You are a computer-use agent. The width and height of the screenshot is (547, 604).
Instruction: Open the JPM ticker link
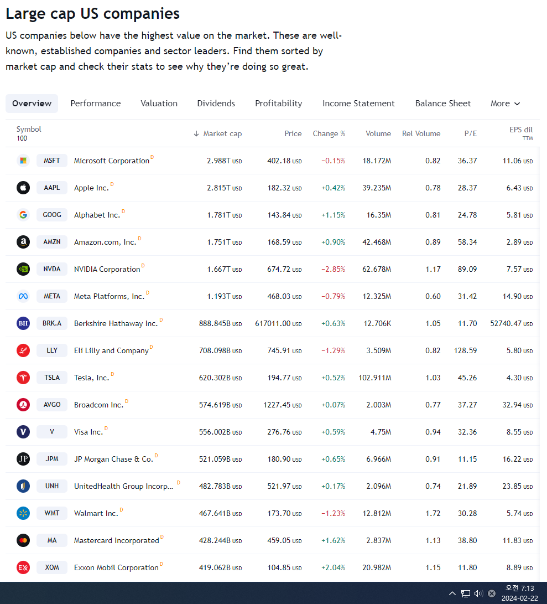[x=52, y=459]
